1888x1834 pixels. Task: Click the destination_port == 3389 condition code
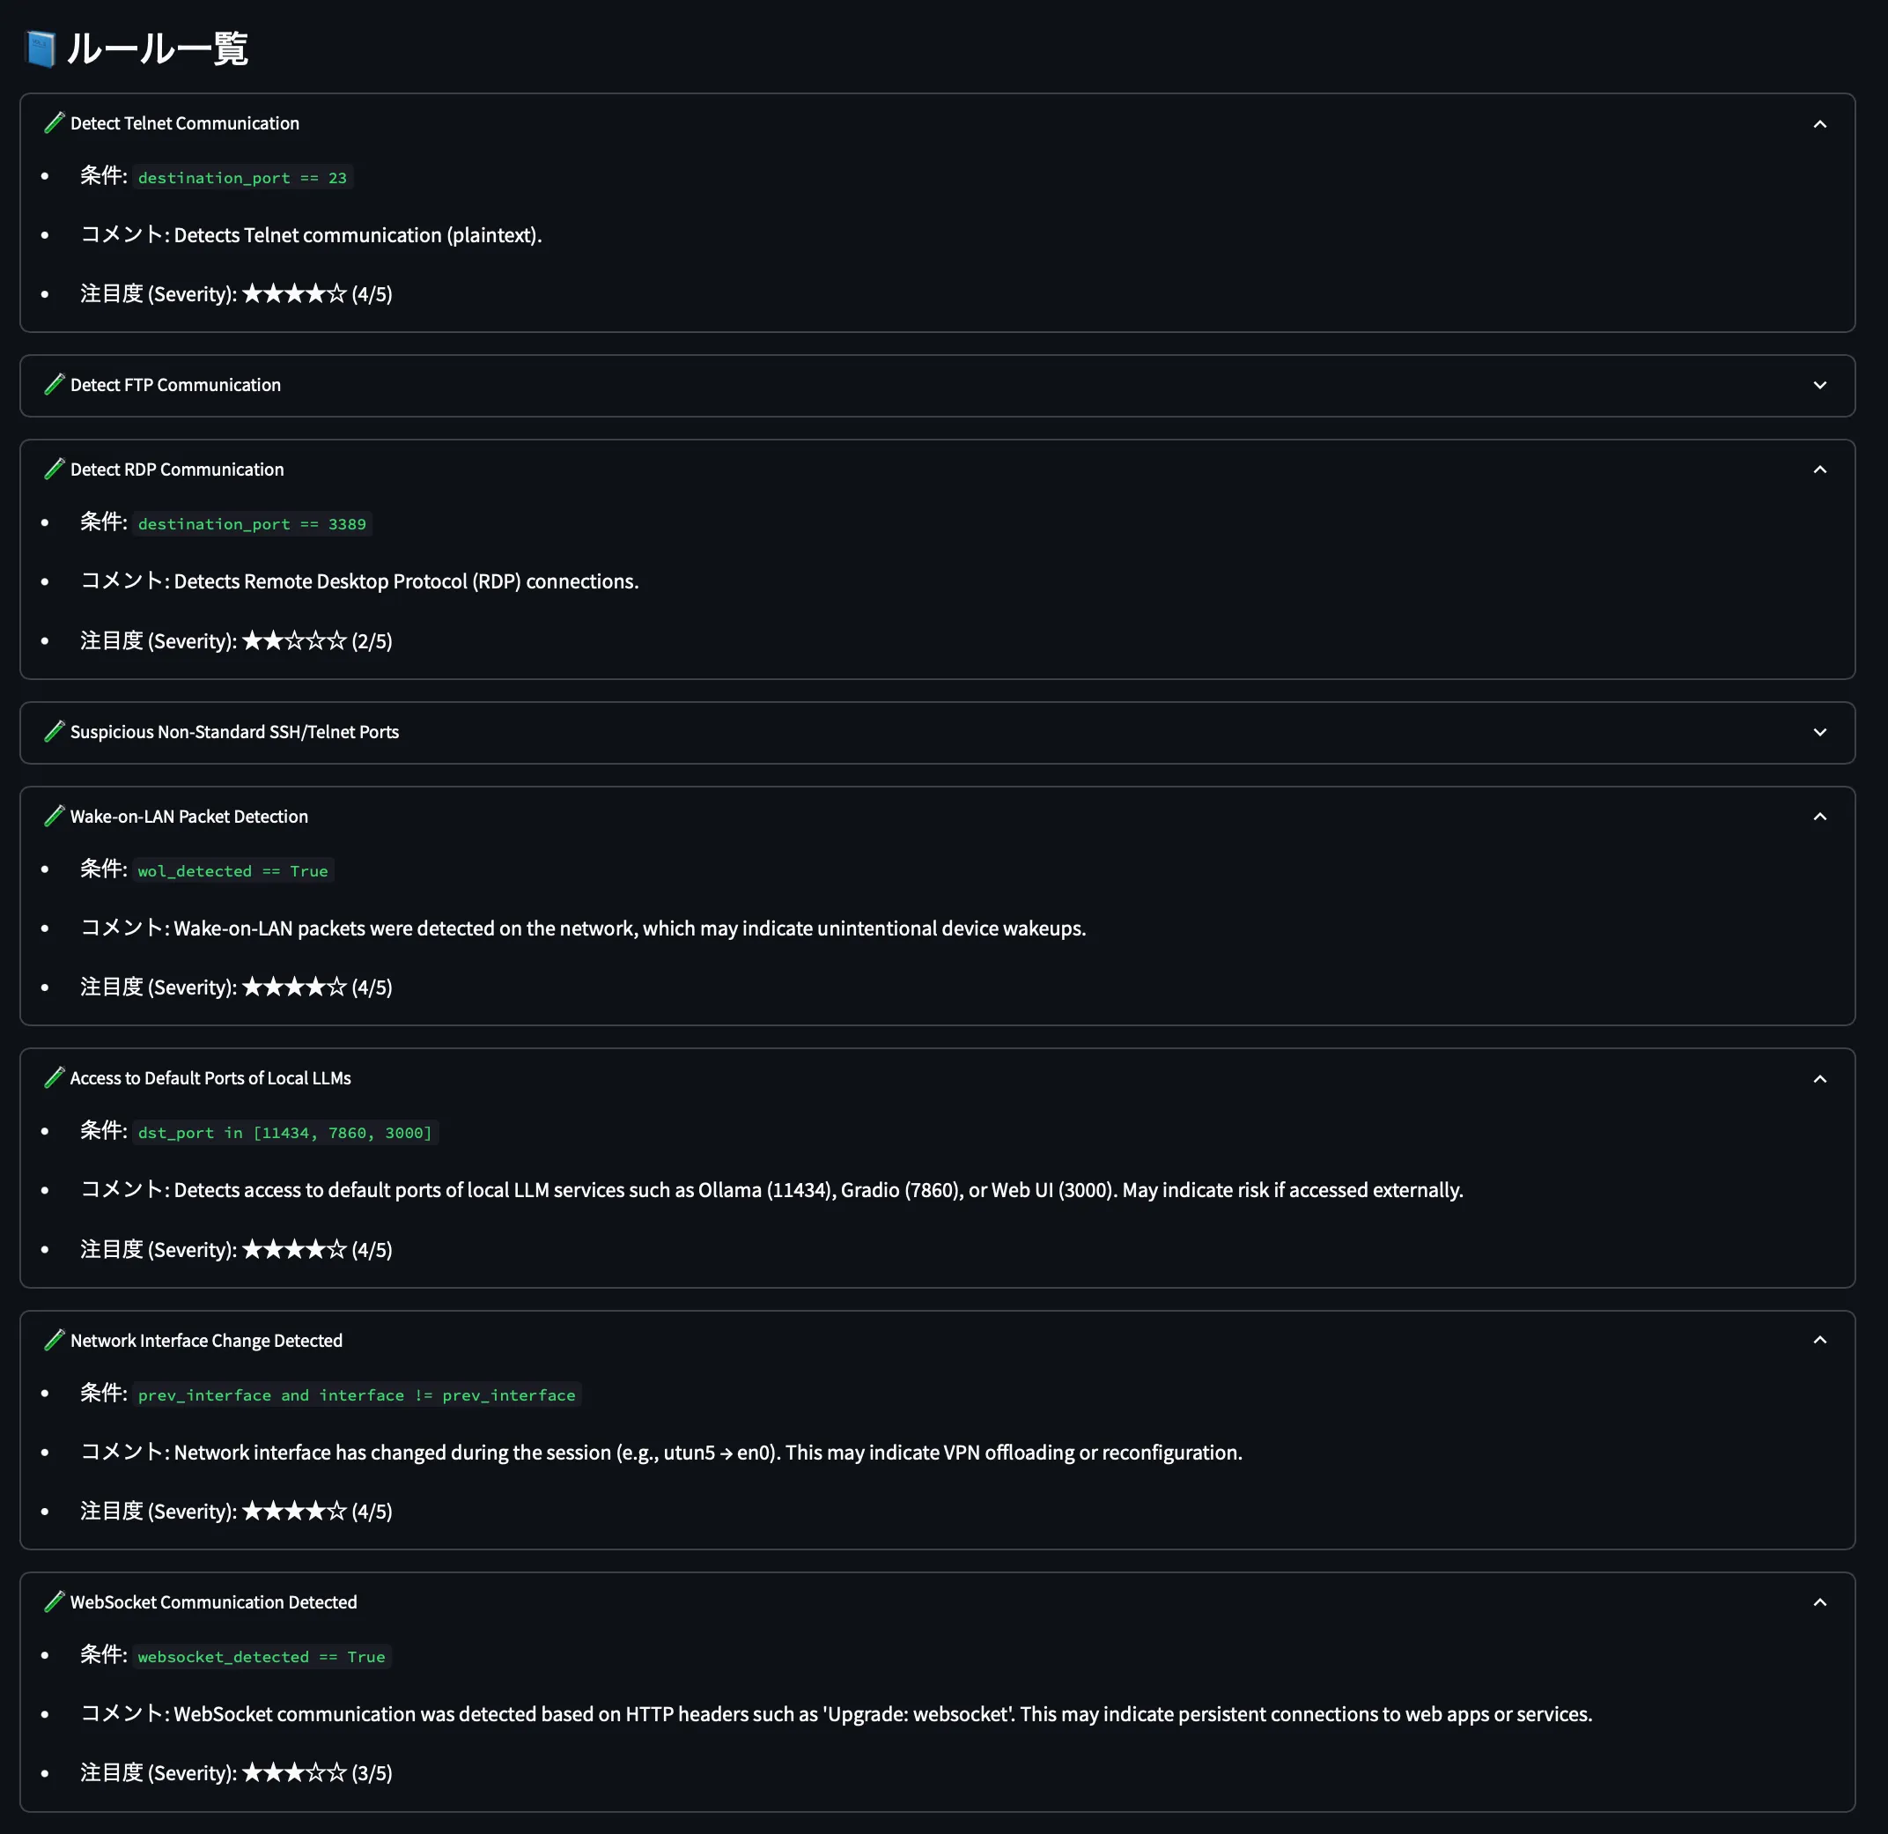pyautogui.click(x=252, y=524)
